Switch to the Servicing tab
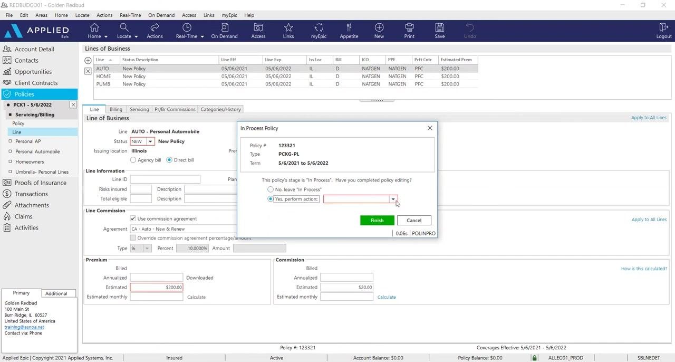The height and width of the screenshot is (362, 675). [x=139, y=109]
